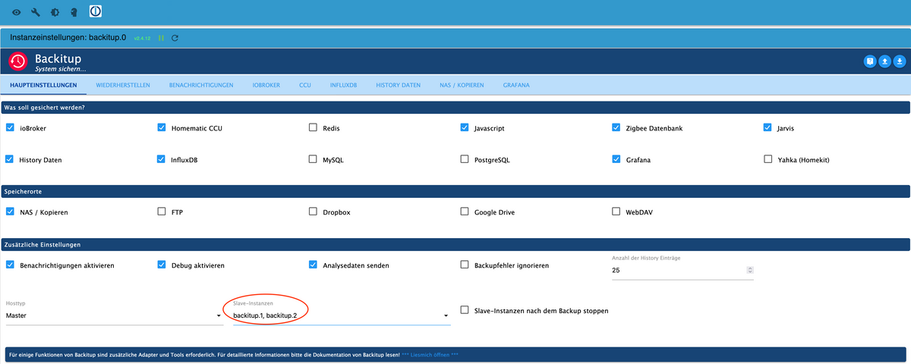Toggle the InfluxDB backup checkbox

tap(162, 159)
